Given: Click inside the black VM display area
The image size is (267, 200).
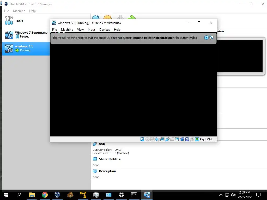Looking at the screenshot, I should (x=133, y=90).
